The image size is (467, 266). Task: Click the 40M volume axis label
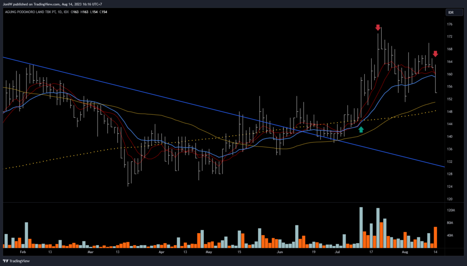click(x=451, y=235)
